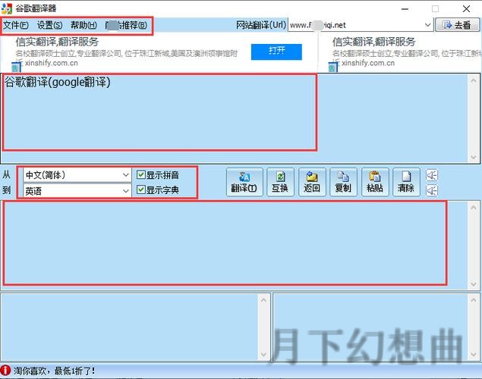Expand the website URL dropdown list

point(427,25)
